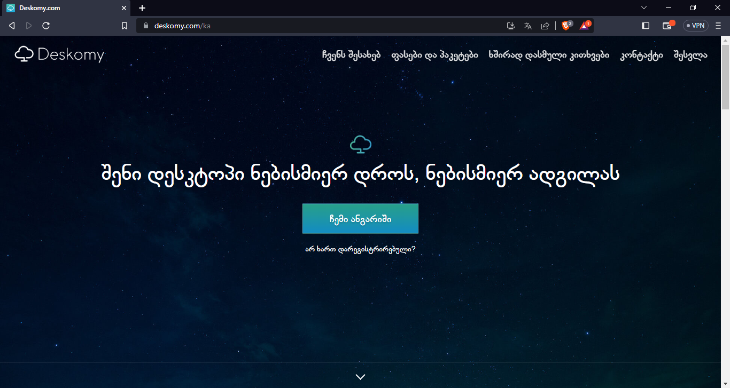Click the vertical page scrollbar thumb

pos(725,76)
